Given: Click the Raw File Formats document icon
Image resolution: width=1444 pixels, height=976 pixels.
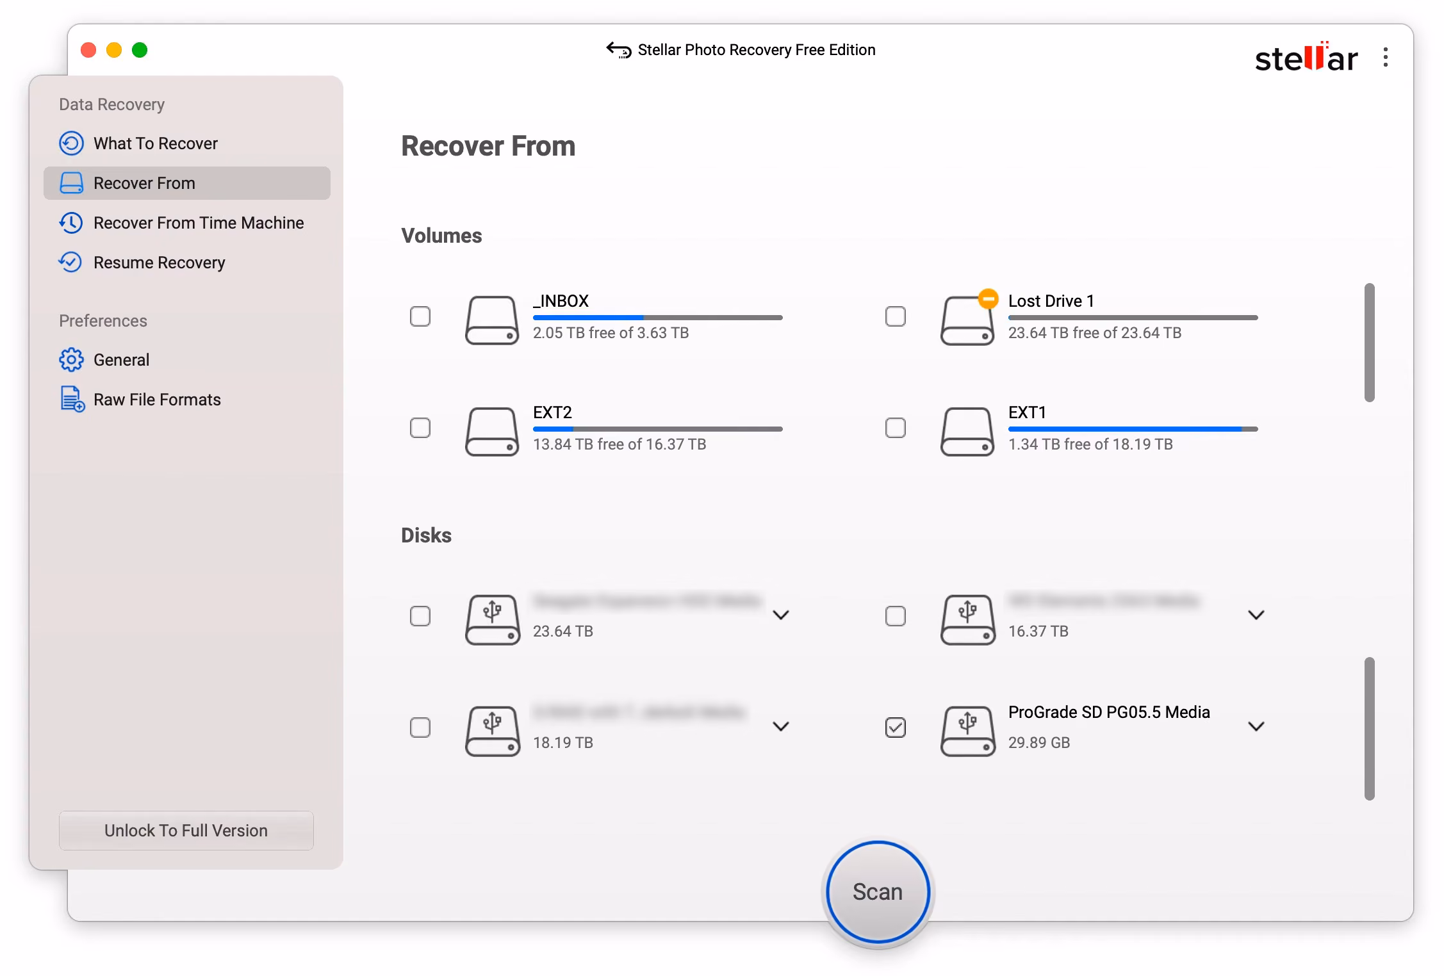Looking at the screenshot, I should tap(72, 399).
